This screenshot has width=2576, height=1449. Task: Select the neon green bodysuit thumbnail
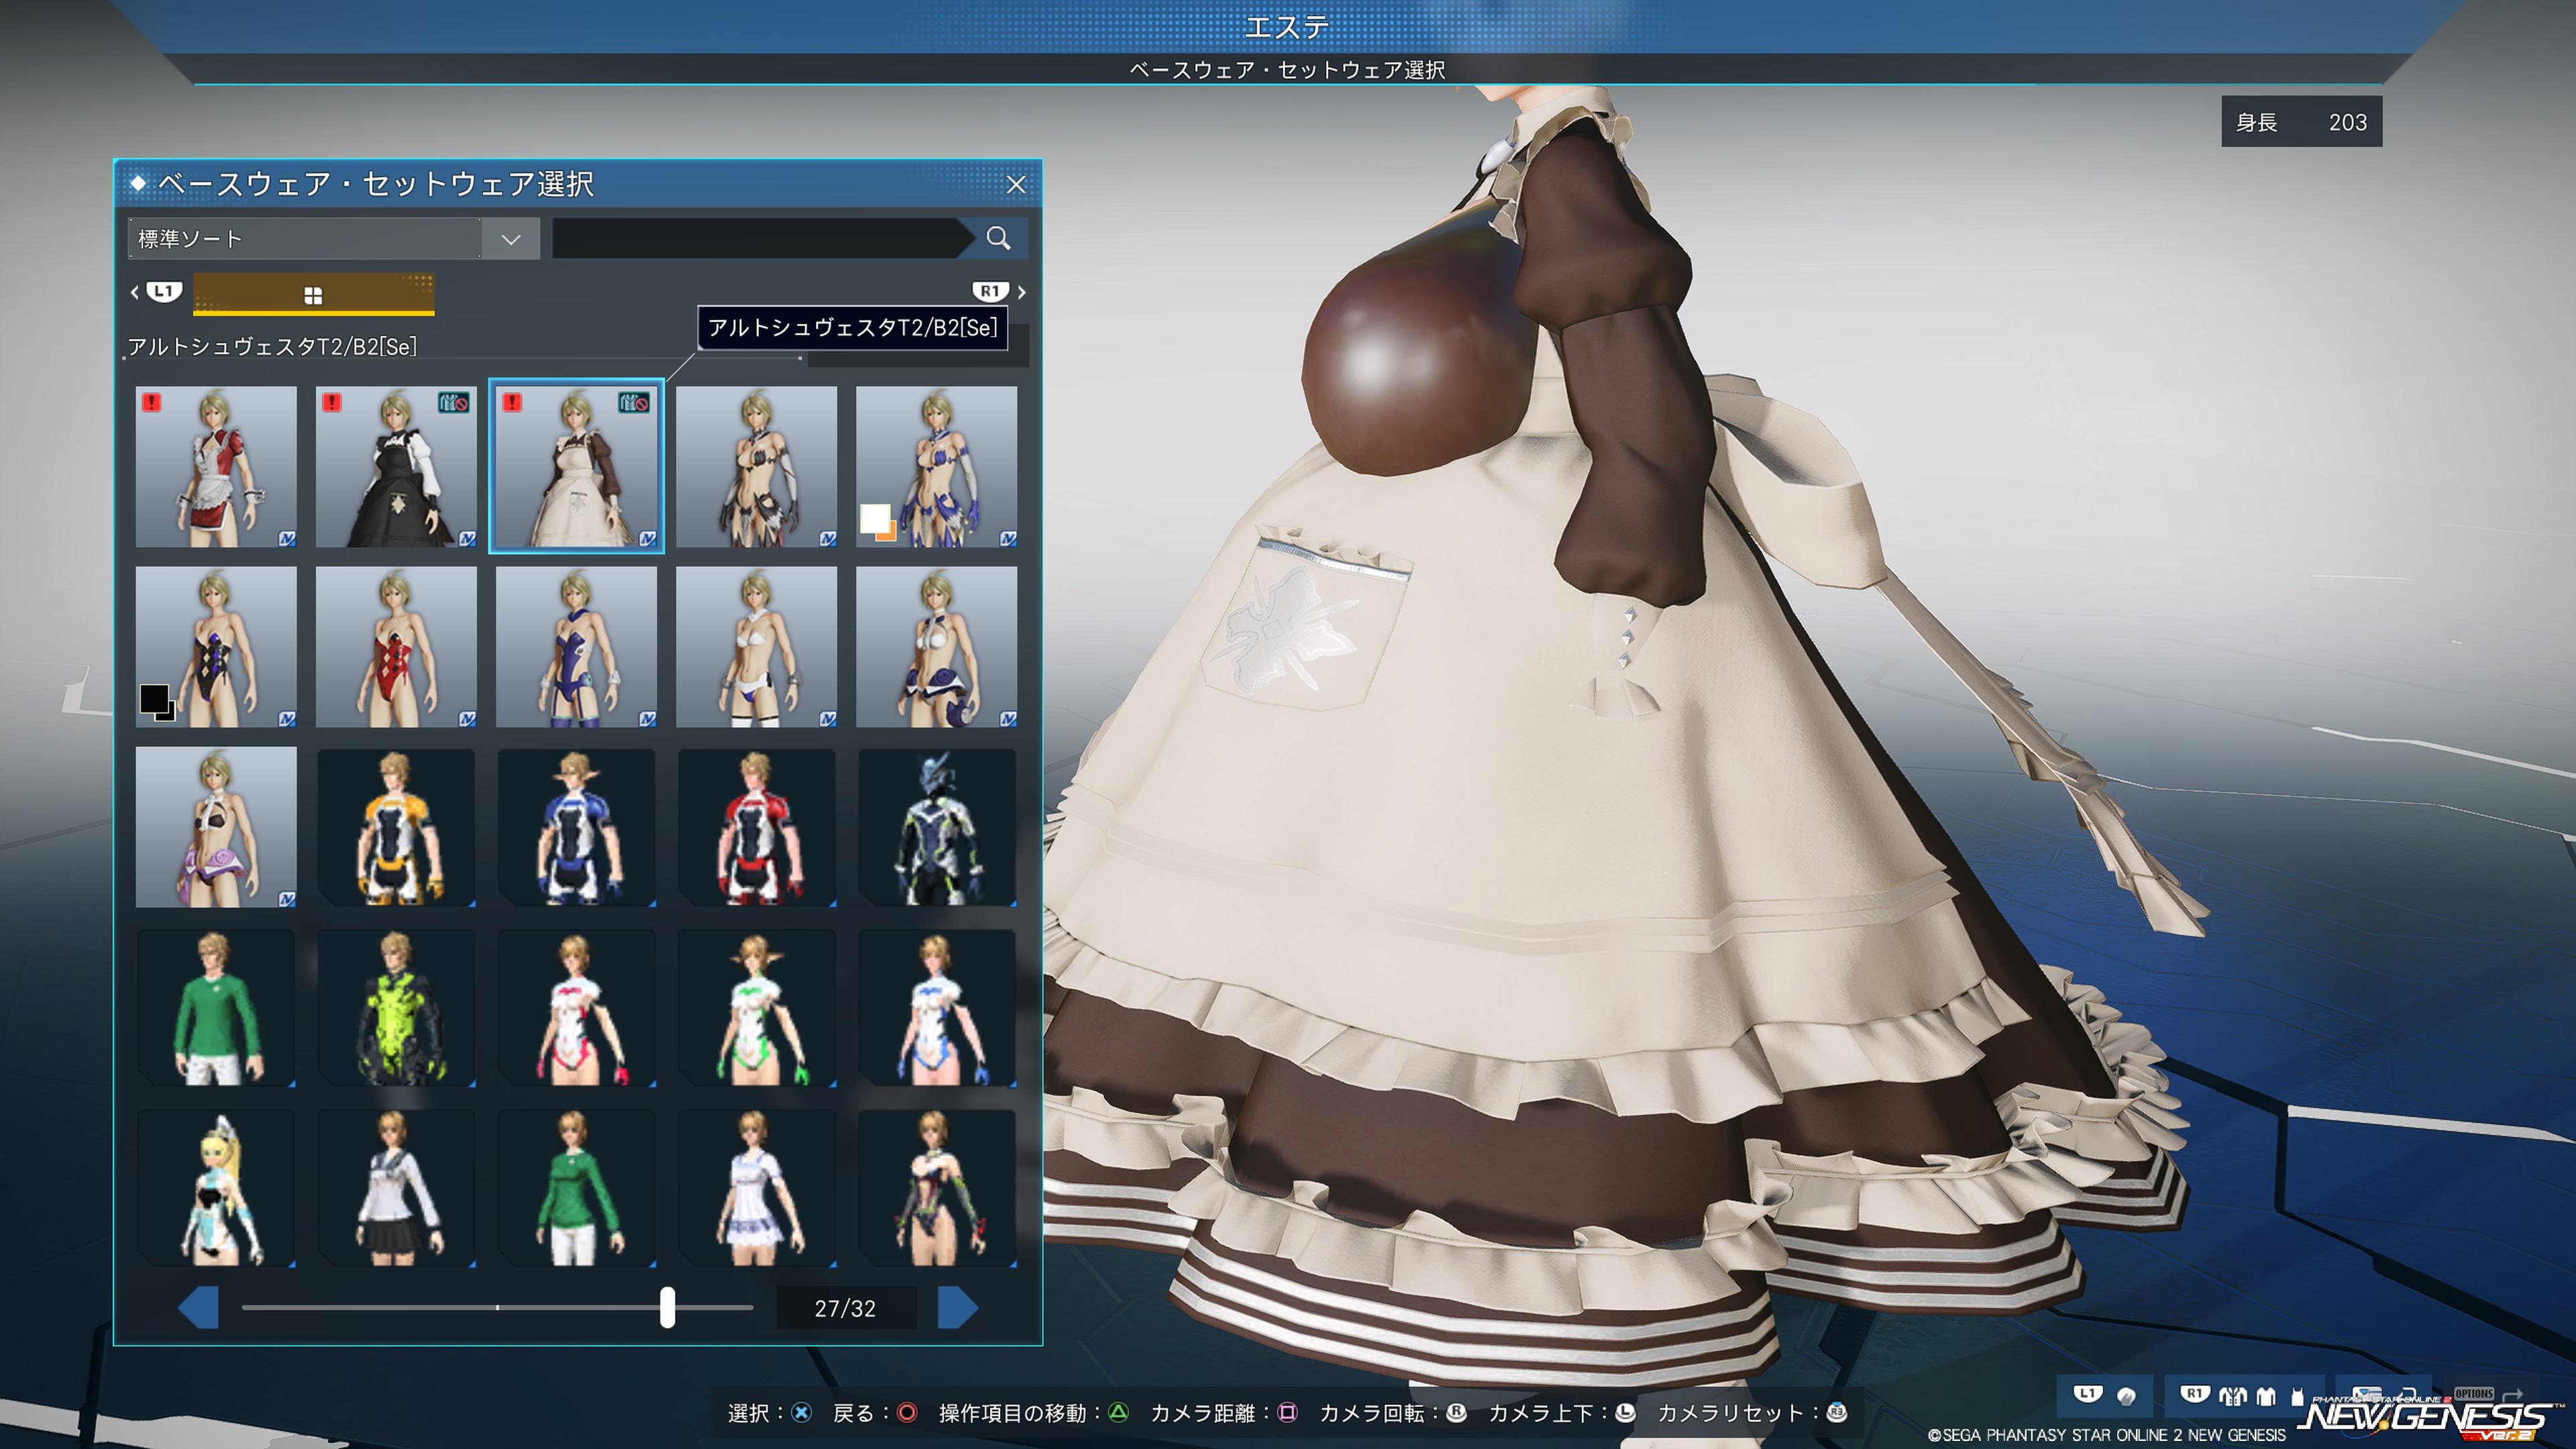(x=396, y=1008)
